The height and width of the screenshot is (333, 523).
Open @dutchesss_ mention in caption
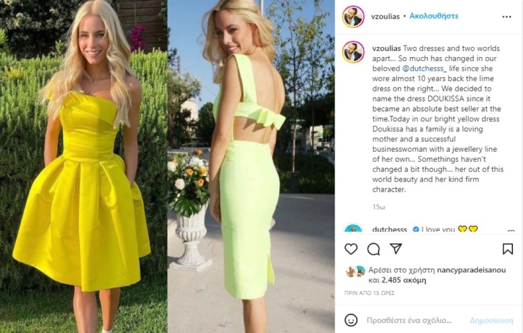(x=424, y=69)
